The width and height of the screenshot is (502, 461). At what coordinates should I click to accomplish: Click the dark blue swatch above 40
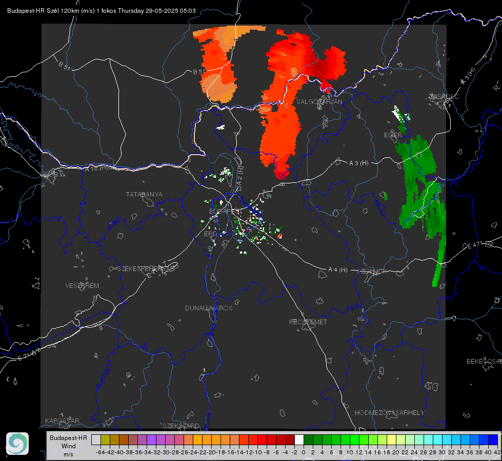[x=493, y=439]
